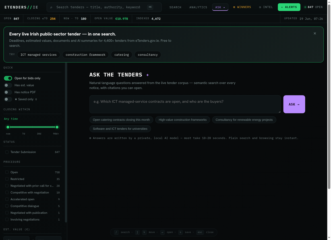Check the 'Tender Submission' status checkbox
Image resolution: width=331 pixels, height=240 pixels.
(x=7, y=152)
